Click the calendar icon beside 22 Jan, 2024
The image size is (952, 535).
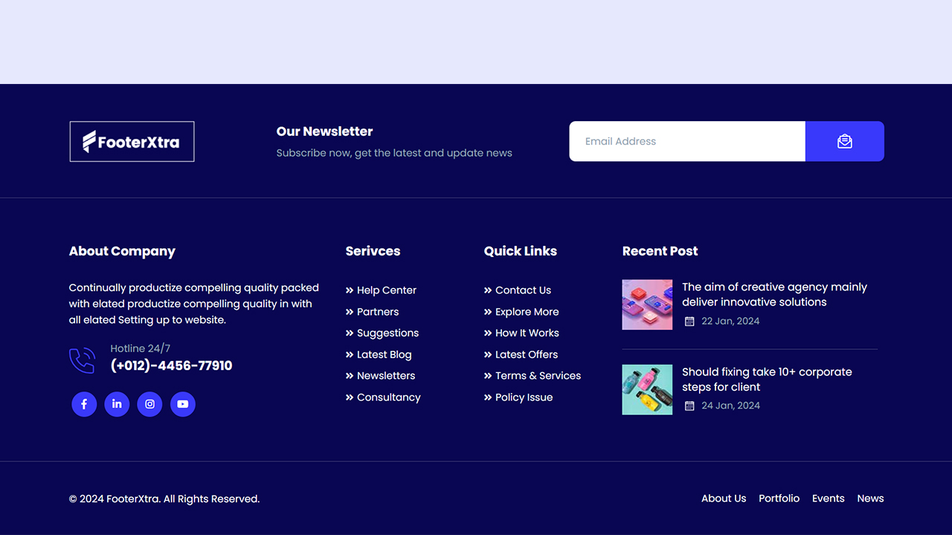690,321
